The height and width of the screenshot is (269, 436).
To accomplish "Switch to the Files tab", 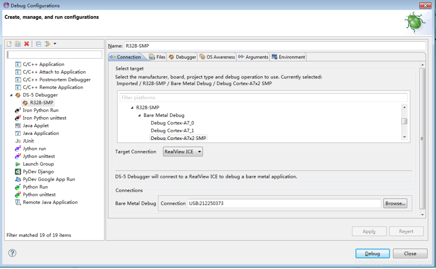I will [157, 57].
